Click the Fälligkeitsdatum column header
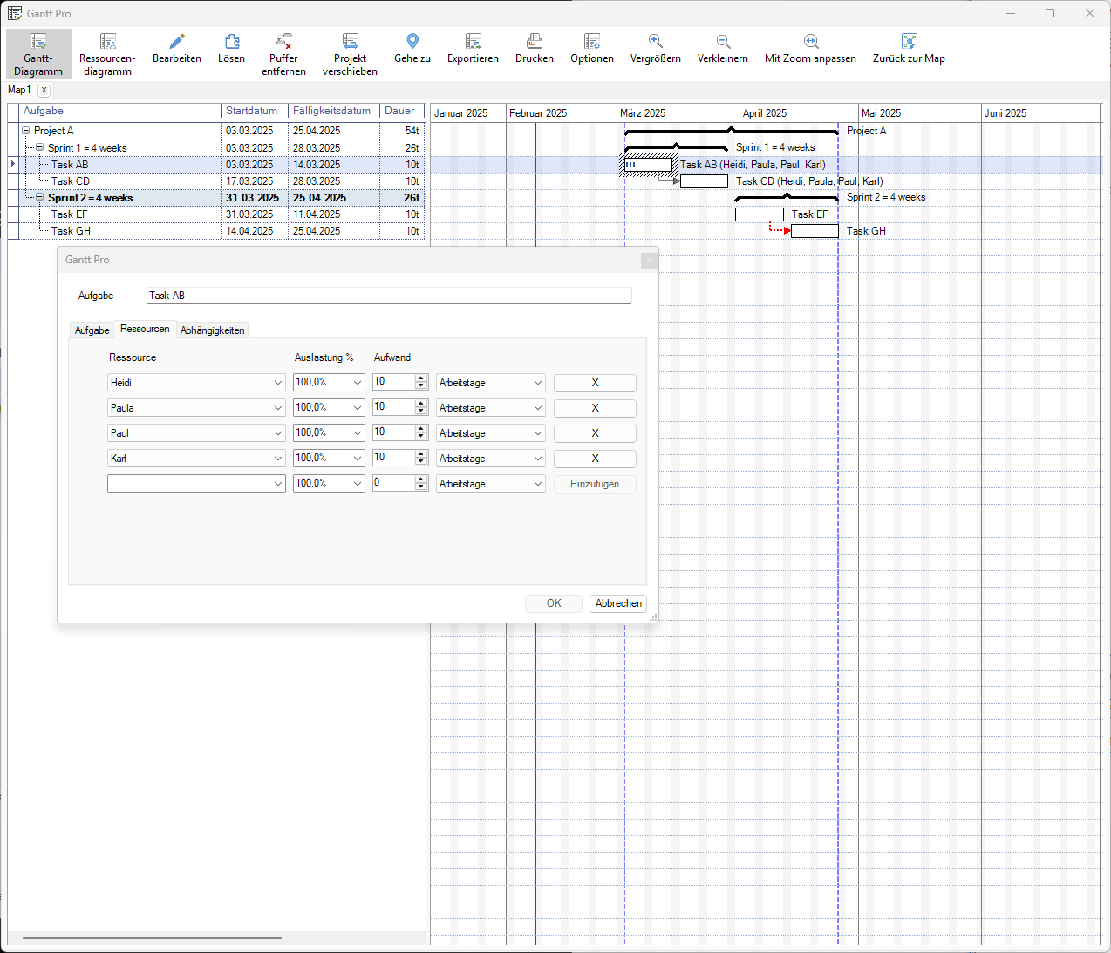The image size is (1111, 953). coord(334,112)
